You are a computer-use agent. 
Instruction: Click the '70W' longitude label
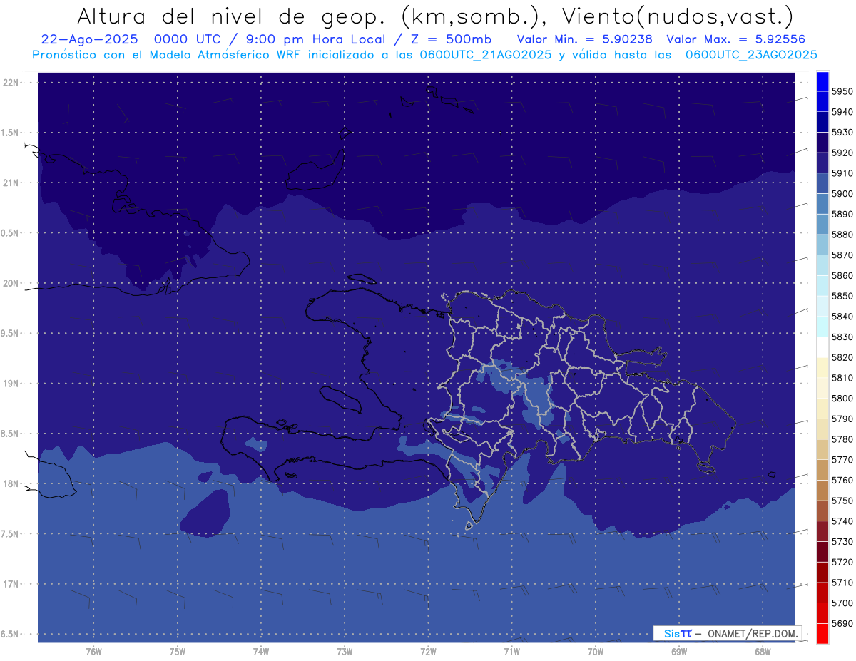596,652
